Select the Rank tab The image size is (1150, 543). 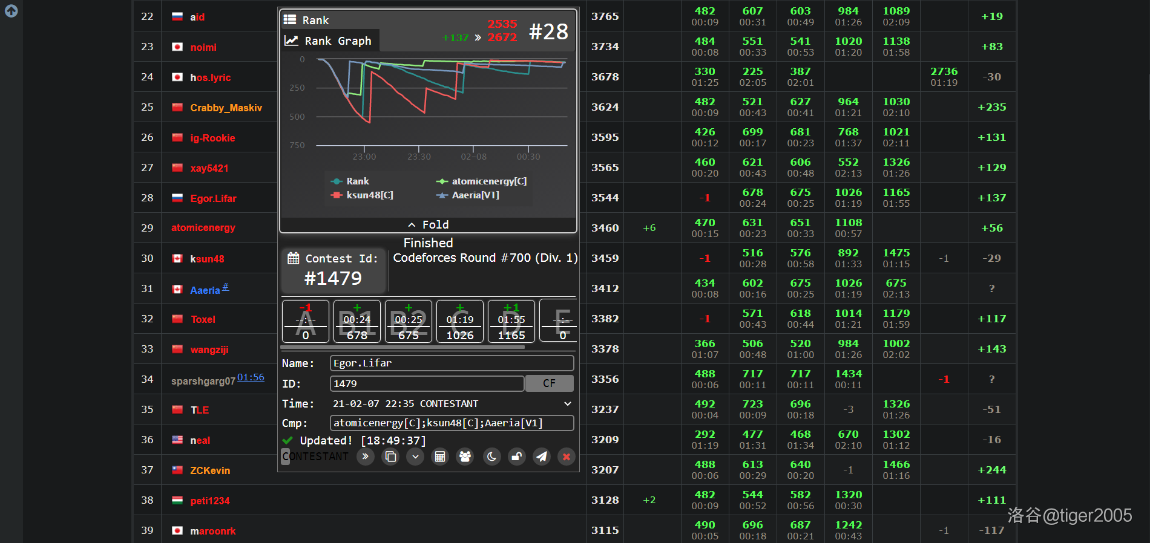tap(307, 20)
